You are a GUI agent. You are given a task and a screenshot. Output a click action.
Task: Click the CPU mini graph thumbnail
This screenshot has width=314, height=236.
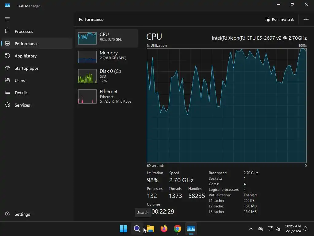(x=87, y=38)
